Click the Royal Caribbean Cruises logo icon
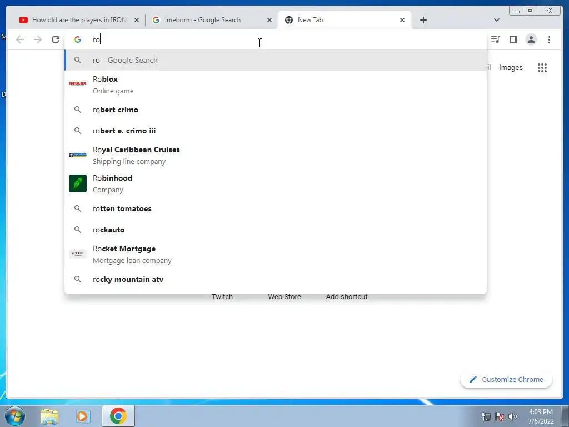 pos(78,155)
